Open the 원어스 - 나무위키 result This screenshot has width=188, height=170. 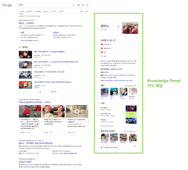(x=26, y=23)
